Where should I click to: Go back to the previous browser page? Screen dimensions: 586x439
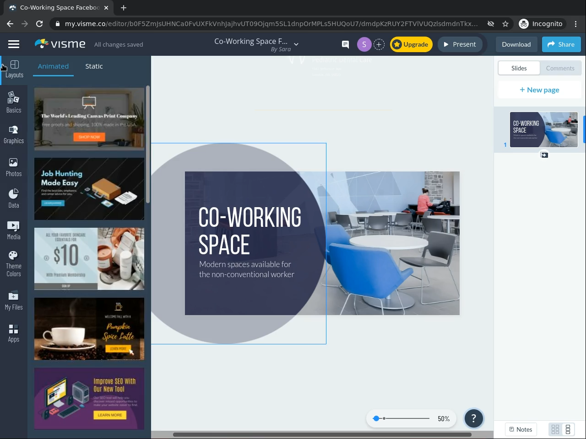(x=10, y=24)
